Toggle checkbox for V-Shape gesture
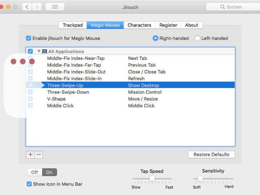Image resolution: width=260 pixels, height=195 pixels. [x=30, y=99]
